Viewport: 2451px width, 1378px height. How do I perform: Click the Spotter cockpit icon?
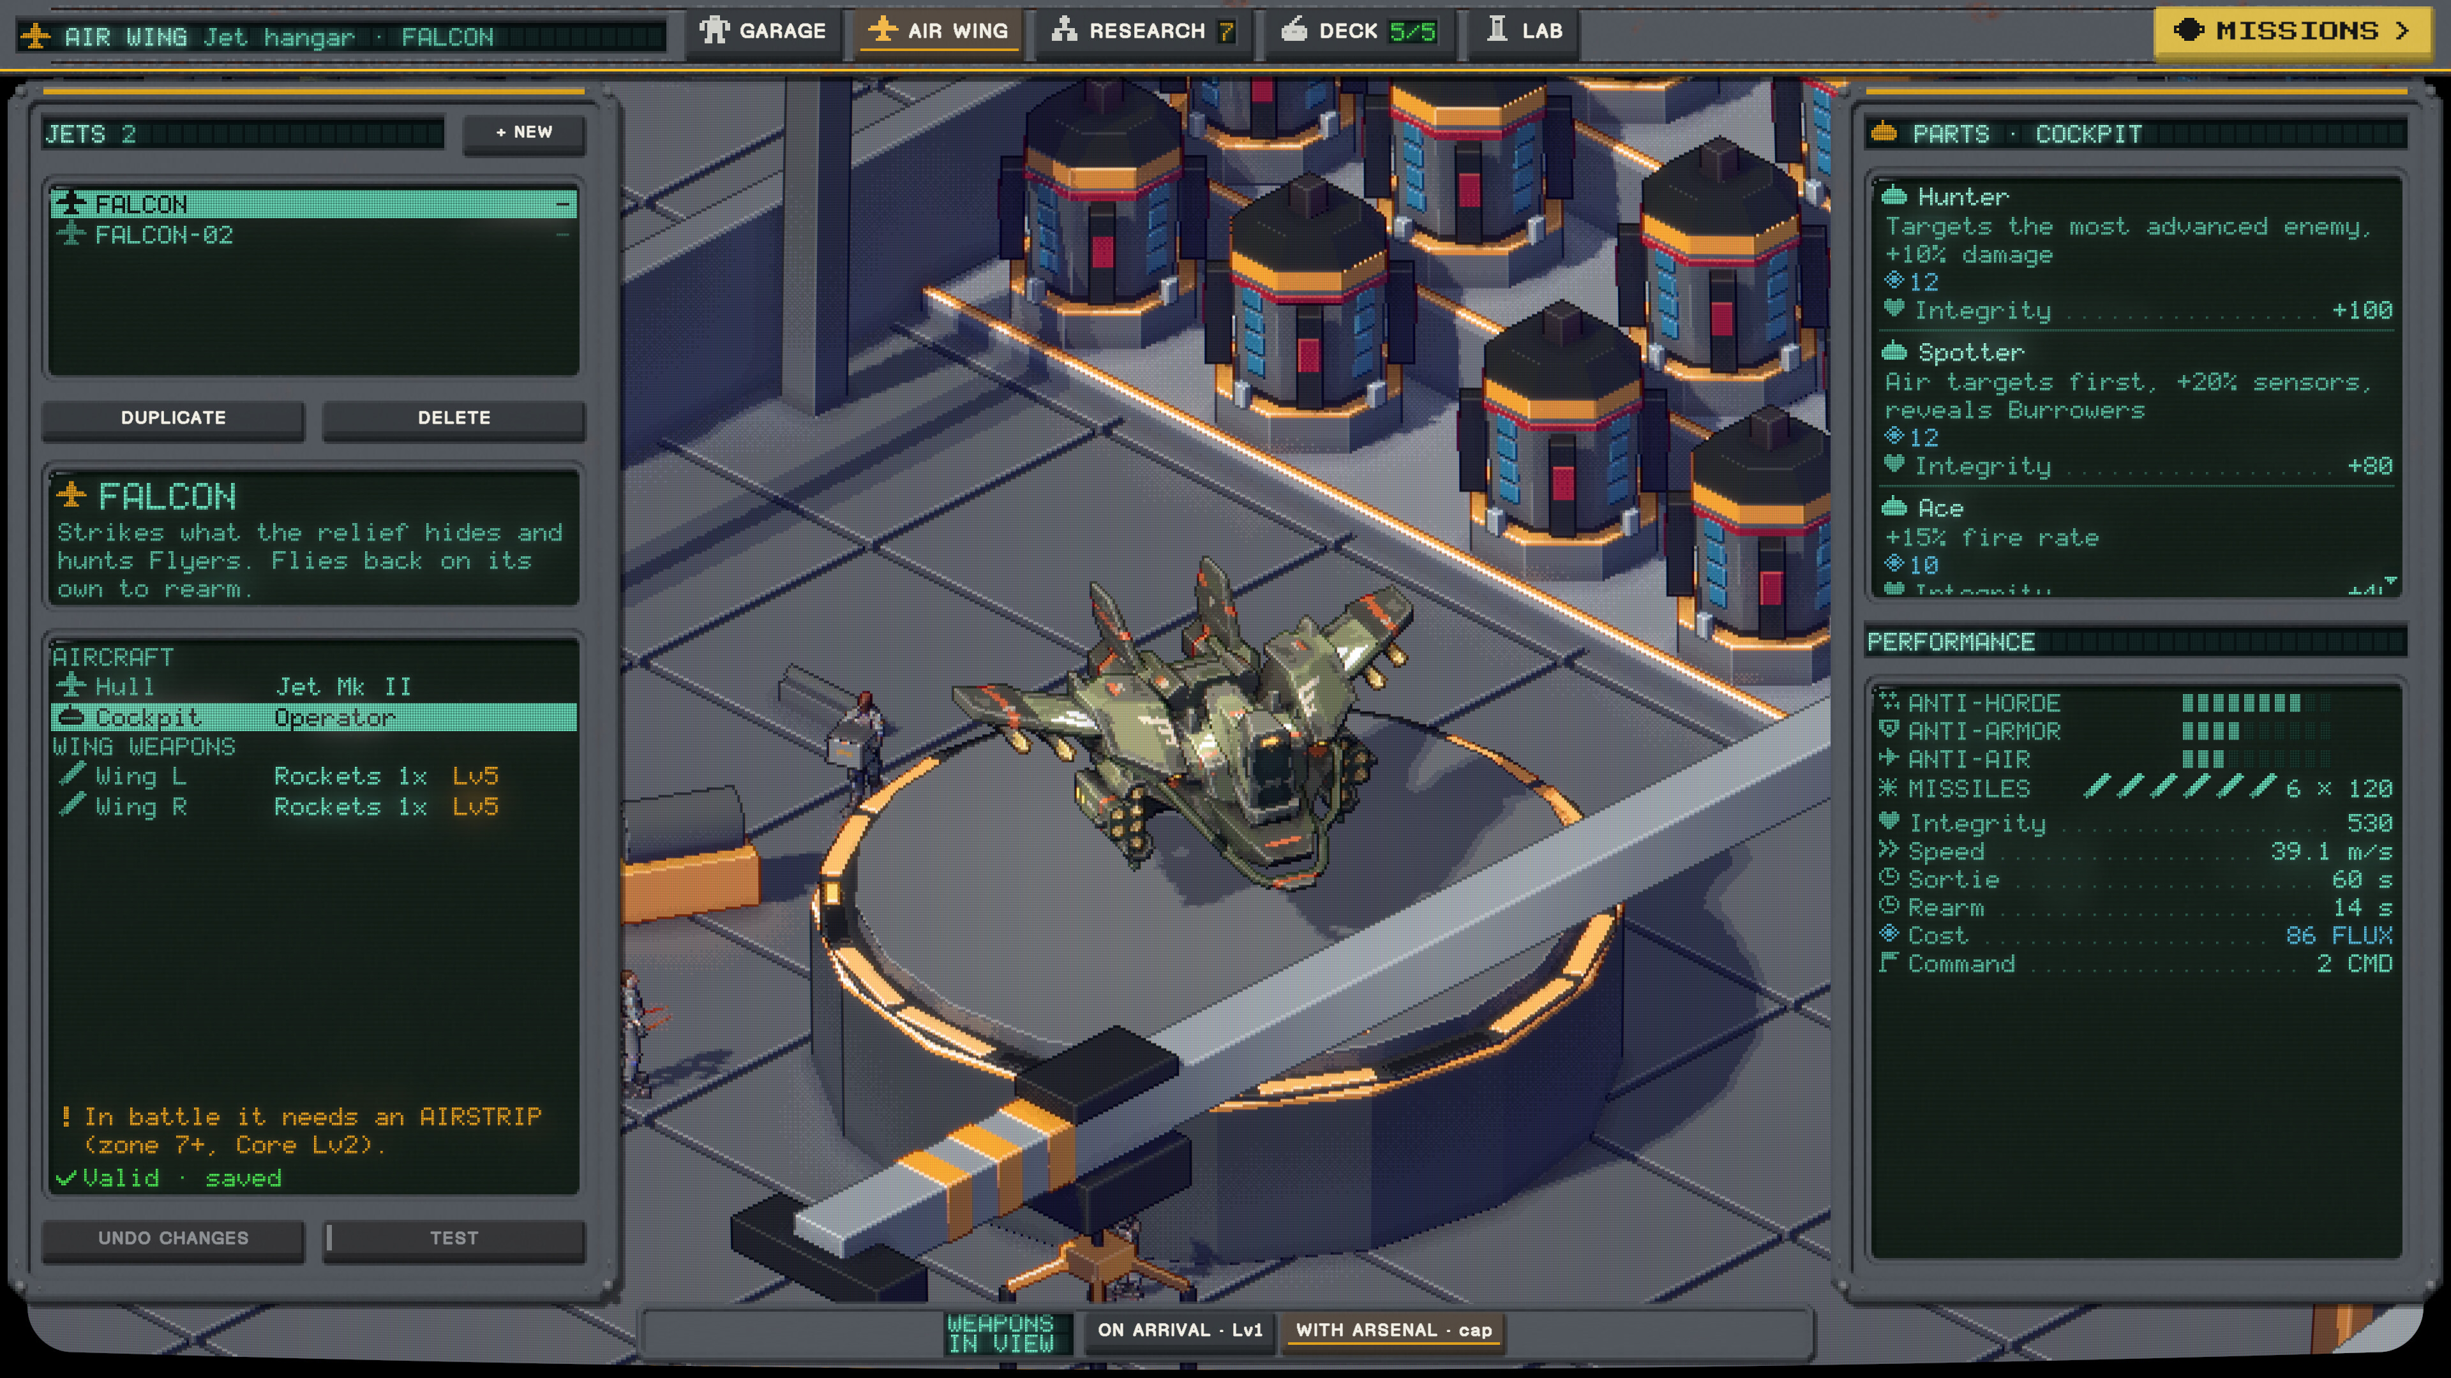click(1894, 352)
